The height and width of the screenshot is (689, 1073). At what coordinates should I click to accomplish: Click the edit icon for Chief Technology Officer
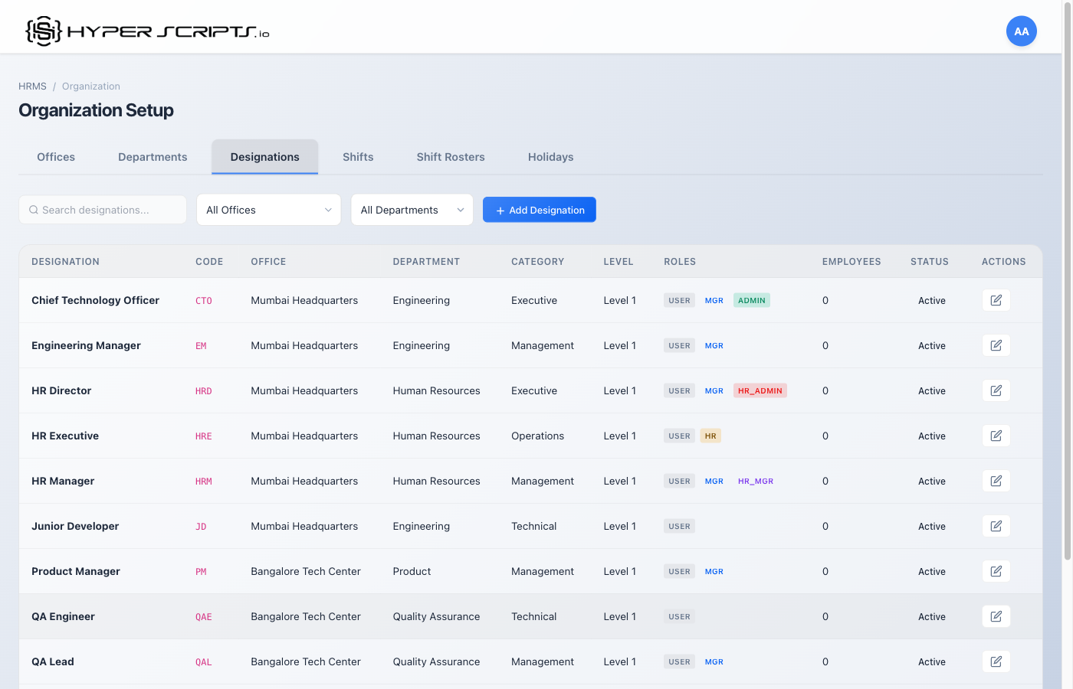coord(996,300)
